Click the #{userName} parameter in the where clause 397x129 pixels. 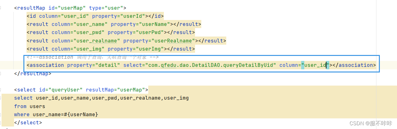[81, 114]
